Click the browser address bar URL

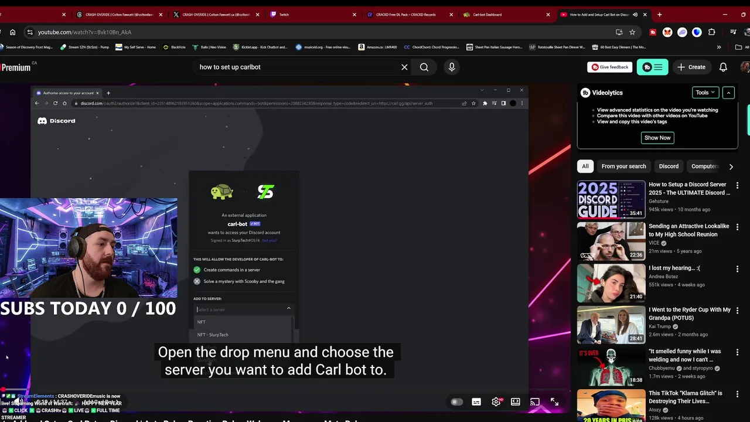(85, 32)
